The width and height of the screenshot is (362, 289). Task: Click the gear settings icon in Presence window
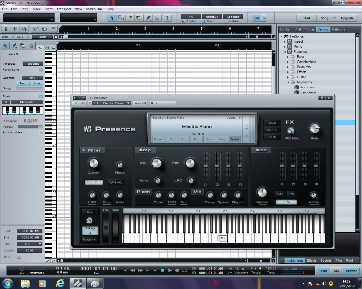(152, 103)
